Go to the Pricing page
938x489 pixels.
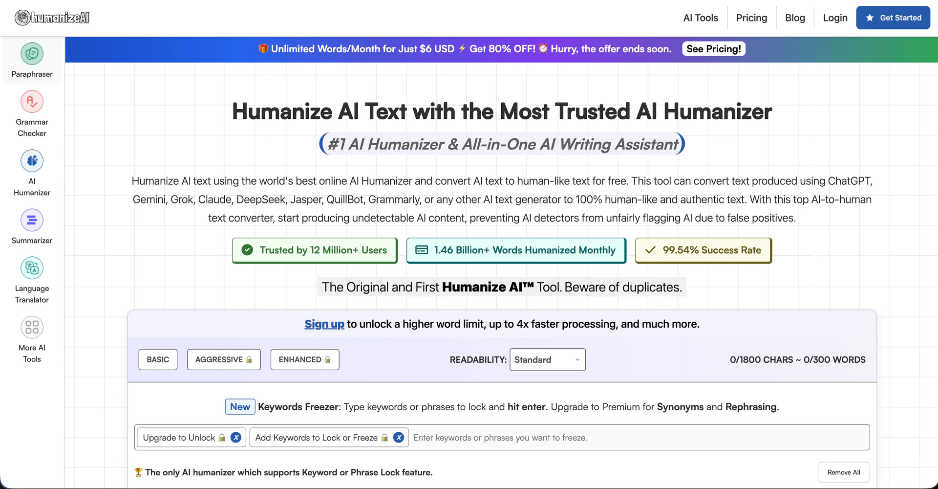coord(751,18)
